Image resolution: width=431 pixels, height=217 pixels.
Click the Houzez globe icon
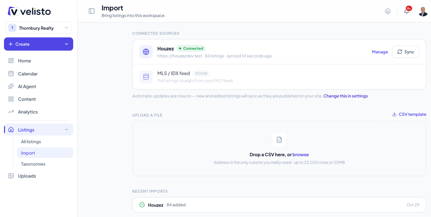tap(146, 52)
